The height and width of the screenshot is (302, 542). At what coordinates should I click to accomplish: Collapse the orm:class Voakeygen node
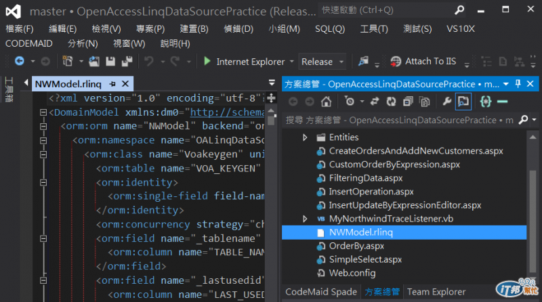43,154
